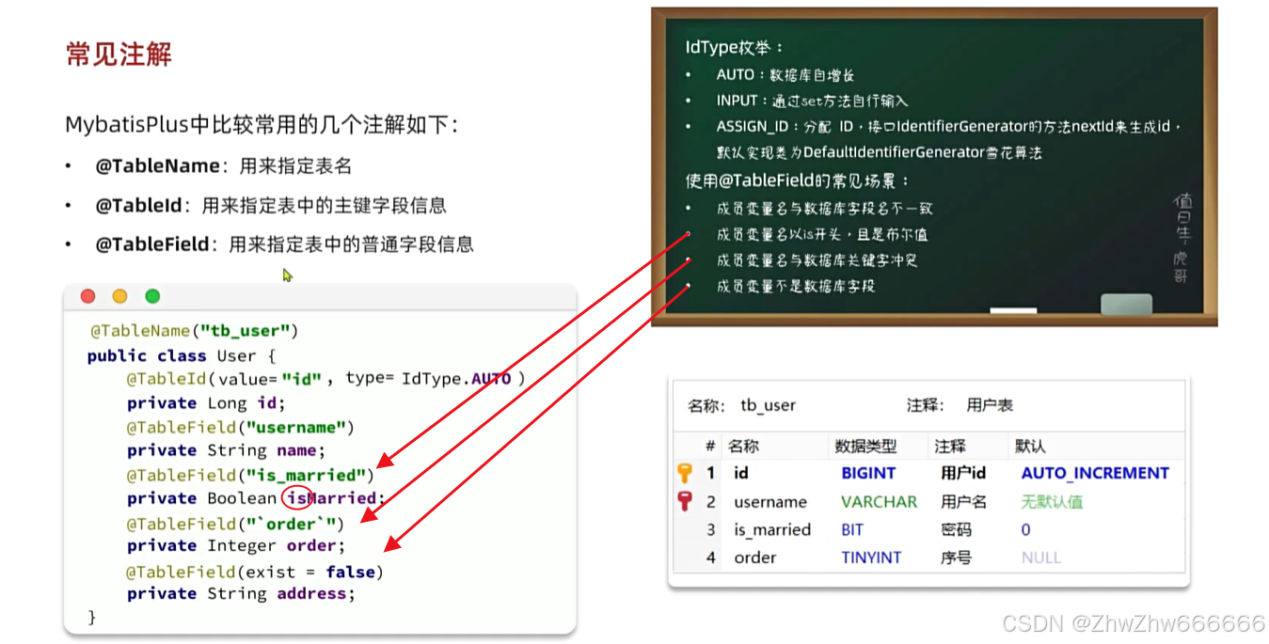Click the yellow minimize circle on code window
Image resolution: width=1269 pixels, height=644 pixels.
(x=119, y=296)
